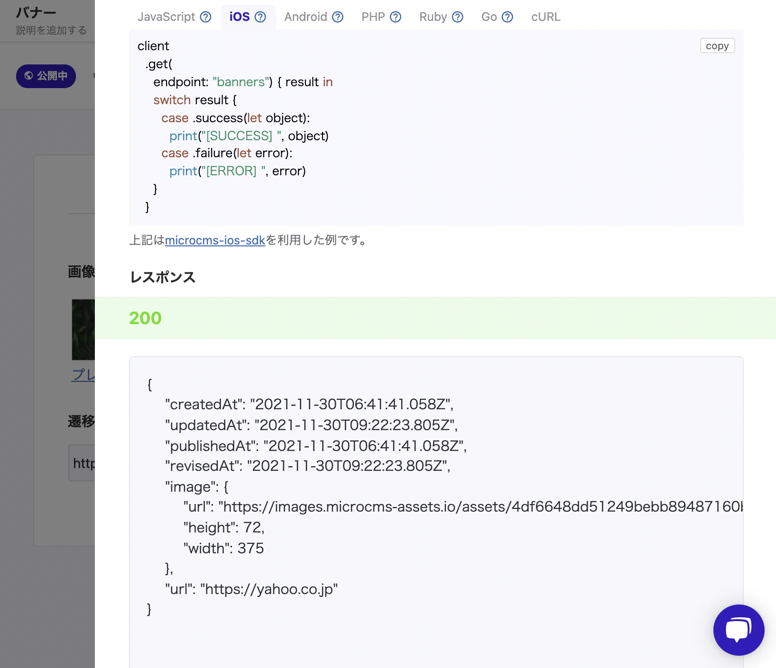Click the banner image thumbnail
The image size is (776, 668).
coord(83,330)
